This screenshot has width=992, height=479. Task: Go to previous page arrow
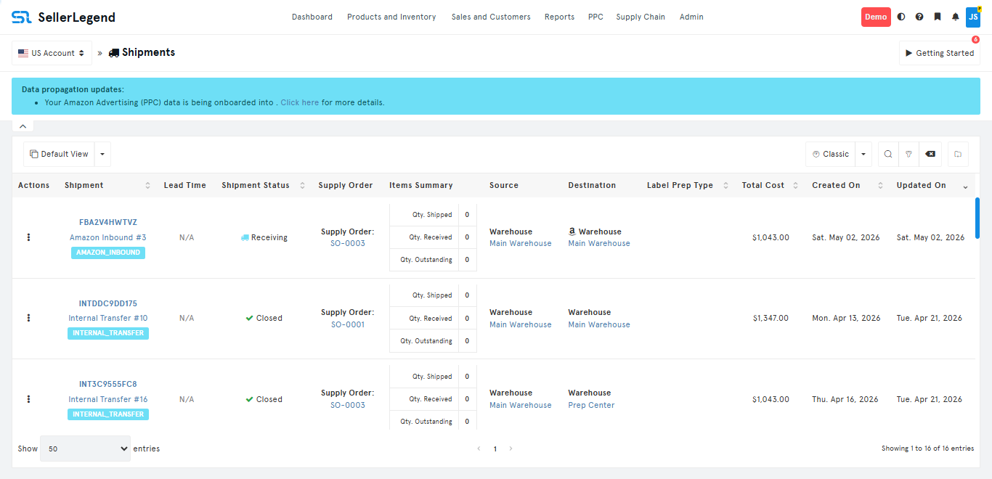tap(479, 449)
